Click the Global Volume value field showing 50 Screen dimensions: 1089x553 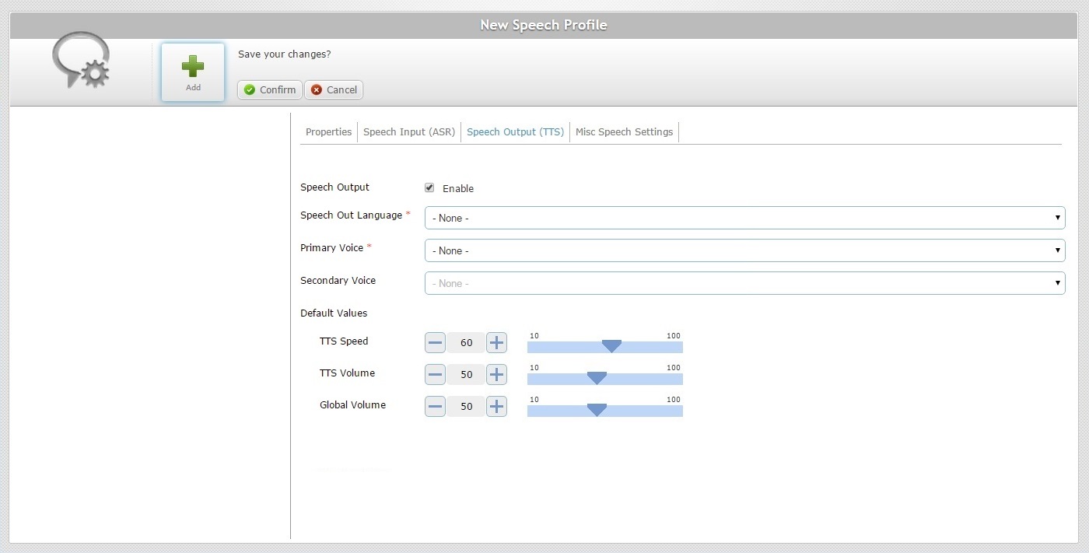coord(466,406)
